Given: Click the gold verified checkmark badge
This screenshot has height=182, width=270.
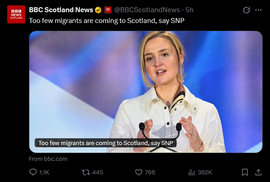Looking at the screenshot, I should 98,10.
